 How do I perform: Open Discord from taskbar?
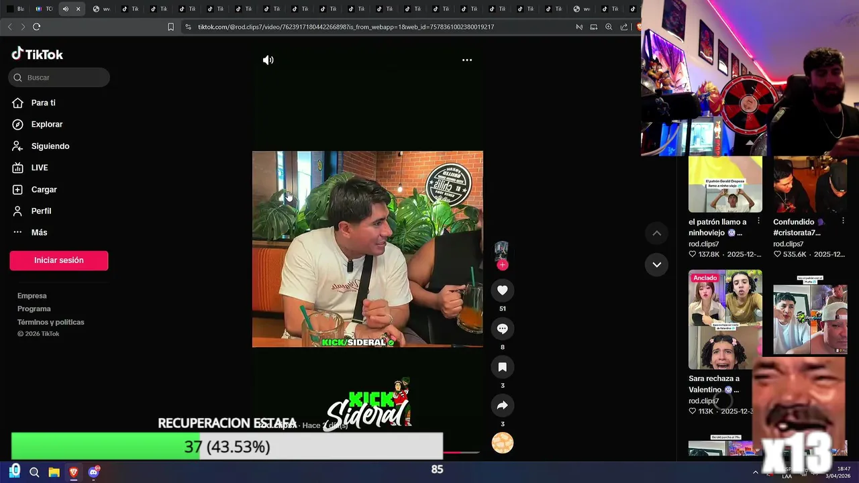click(93, 472)
